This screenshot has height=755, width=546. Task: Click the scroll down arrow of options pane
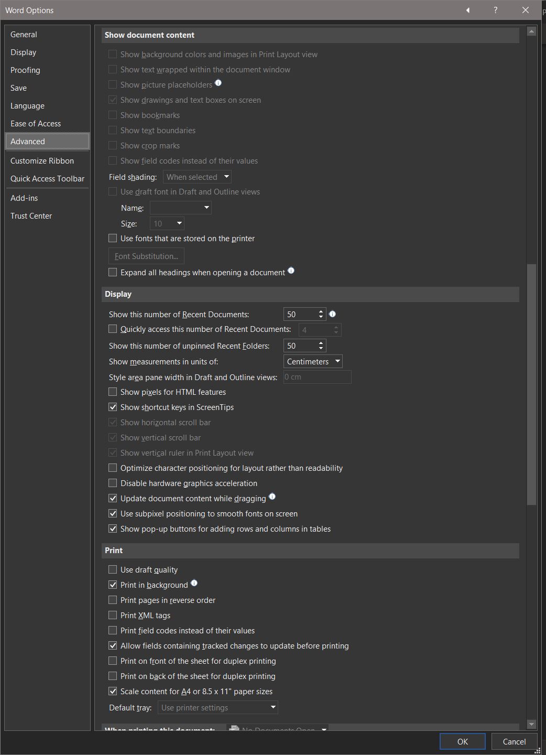click(x=531, y=724)
